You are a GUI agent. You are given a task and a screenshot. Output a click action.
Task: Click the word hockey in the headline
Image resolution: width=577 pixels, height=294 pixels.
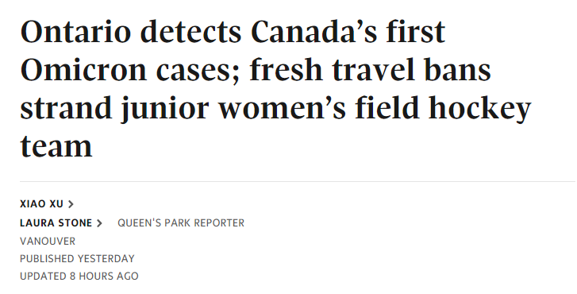[479, 110]
